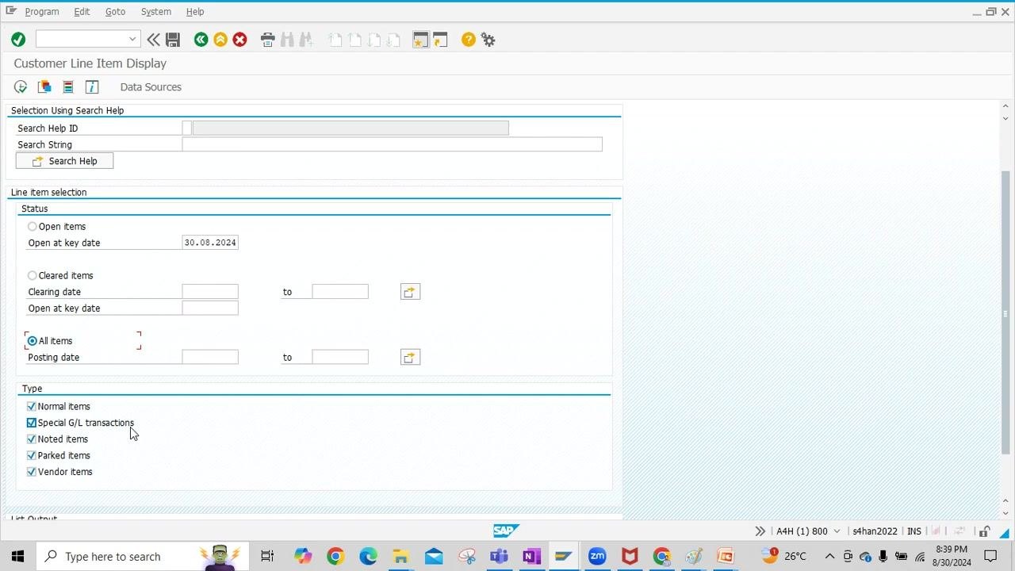
Task: Click the yellow Exit icon
Action: [x=220, y=40]
